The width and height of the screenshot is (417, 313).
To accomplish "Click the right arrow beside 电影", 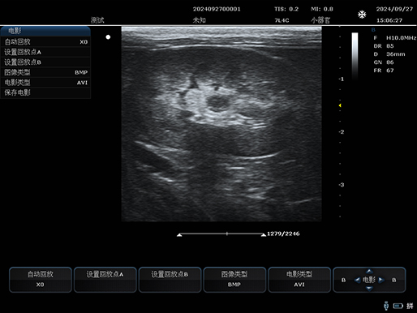I will coord(381,280).
